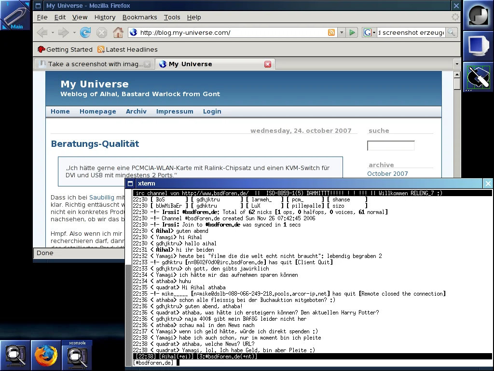Click the Firefox activity throbber icon

(455, 17)
